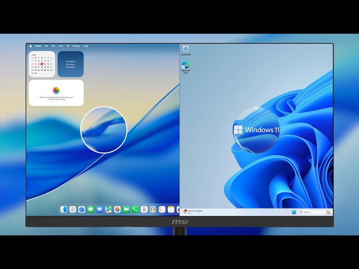Image resolution: width=359 pixels, height=269 pixels.
Task: Launch Safari from the dock
Action: (x=81, y=209)
